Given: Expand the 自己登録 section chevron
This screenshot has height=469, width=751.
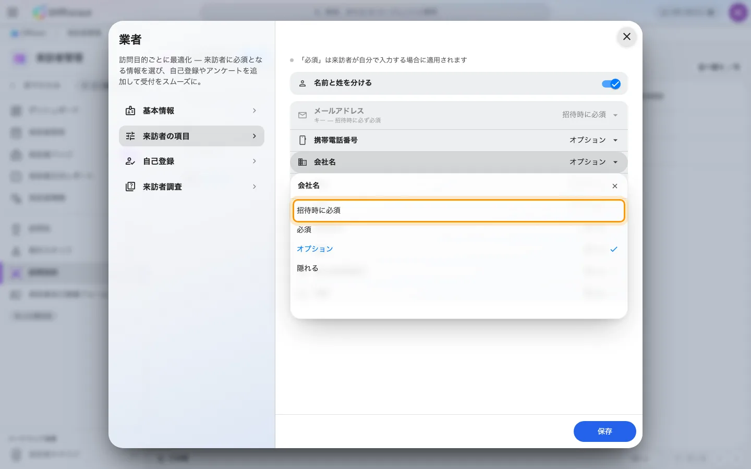Looking at the screenshot, I should click(x=255, y=161).
